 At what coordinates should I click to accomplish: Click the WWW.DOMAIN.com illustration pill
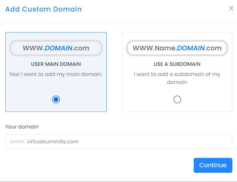[x=56, y=48]
